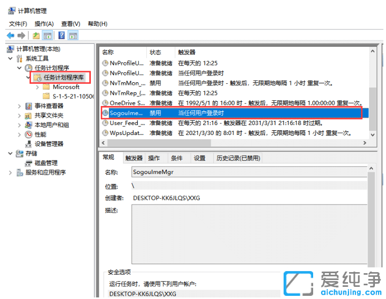Open the 操作(A) menu

44,24
